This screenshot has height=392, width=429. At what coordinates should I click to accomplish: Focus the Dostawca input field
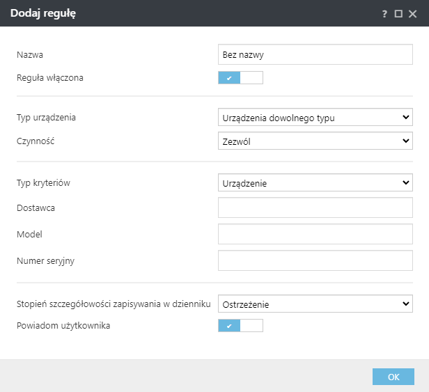[315, 208]
